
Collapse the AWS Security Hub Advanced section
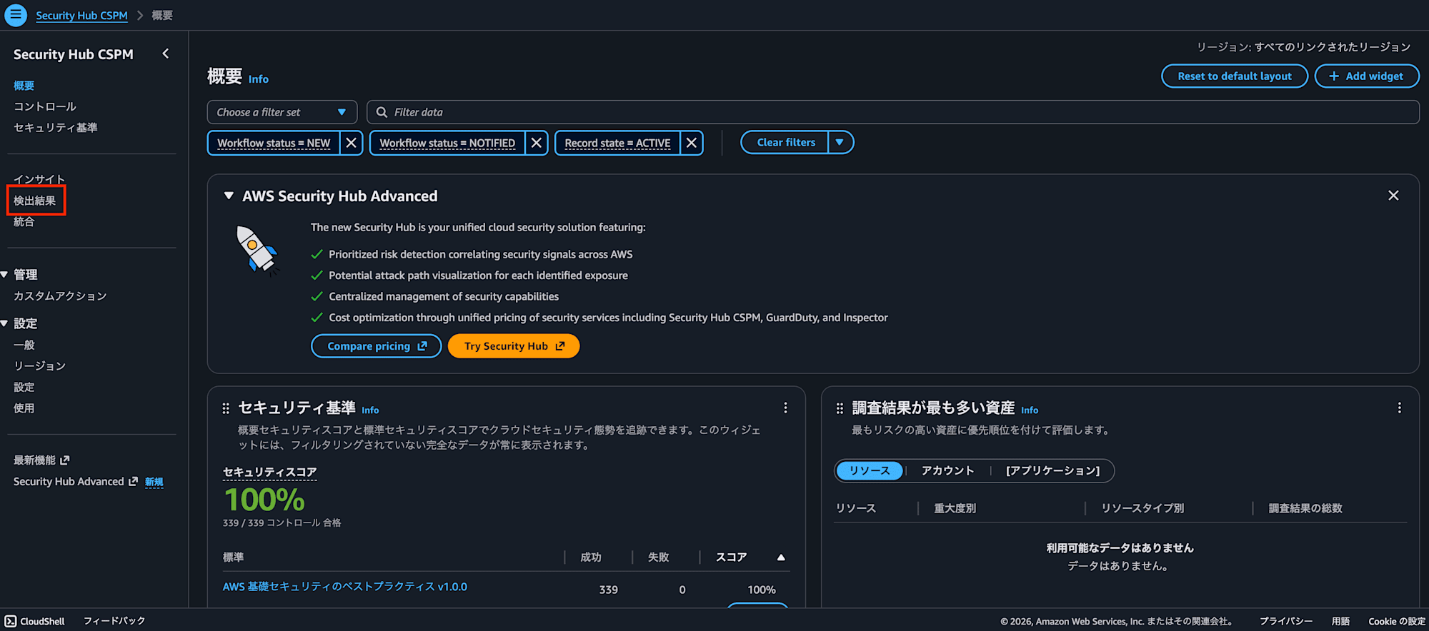tap(229, 196)
